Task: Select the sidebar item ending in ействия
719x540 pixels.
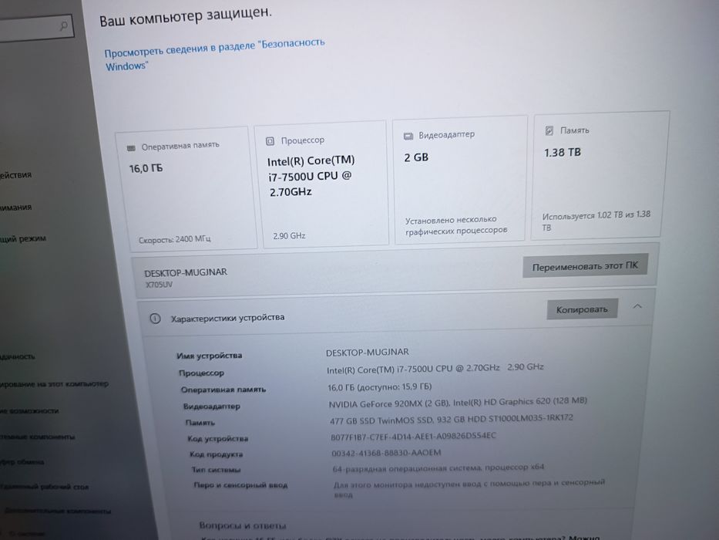Action: [15, 175]
